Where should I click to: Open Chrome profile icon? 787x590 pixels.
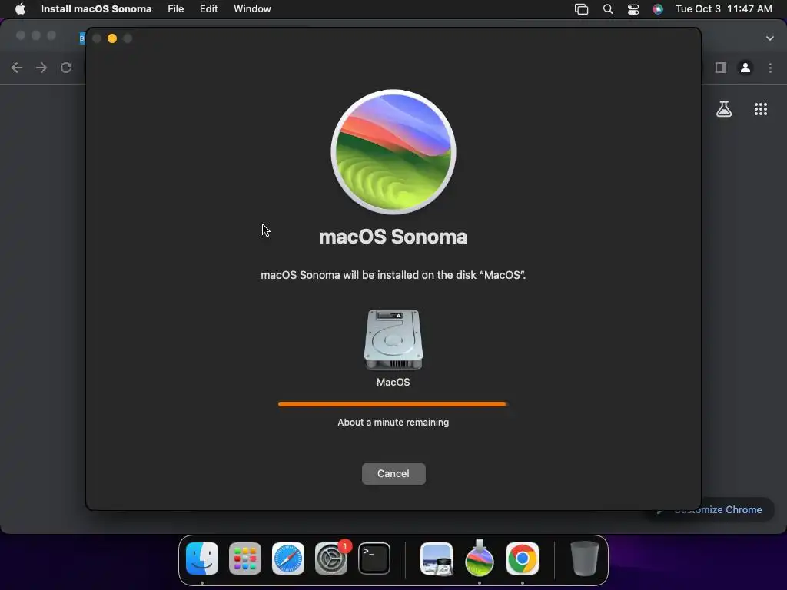(x=745, y=68)
